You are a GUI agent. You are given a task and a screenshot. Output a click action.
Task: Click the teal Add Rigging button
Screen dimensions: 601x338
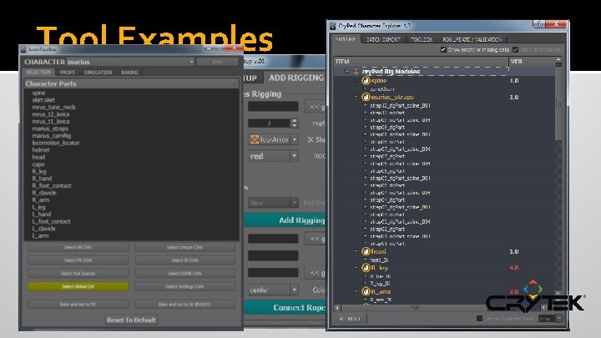pyautogui.click(x=285, y=220)
